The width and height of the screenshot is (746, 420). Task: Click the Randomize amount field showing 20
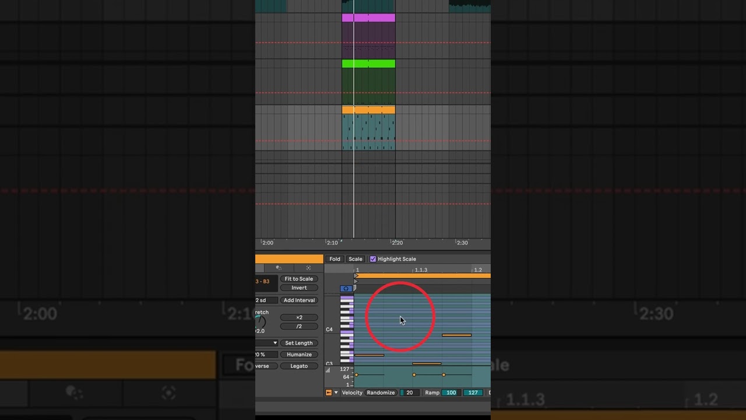pos(409,393)
